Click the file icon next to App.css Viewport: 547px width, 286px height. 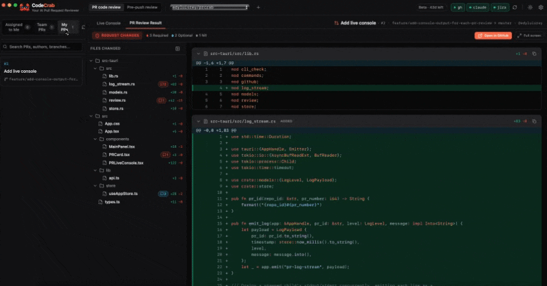100,123
